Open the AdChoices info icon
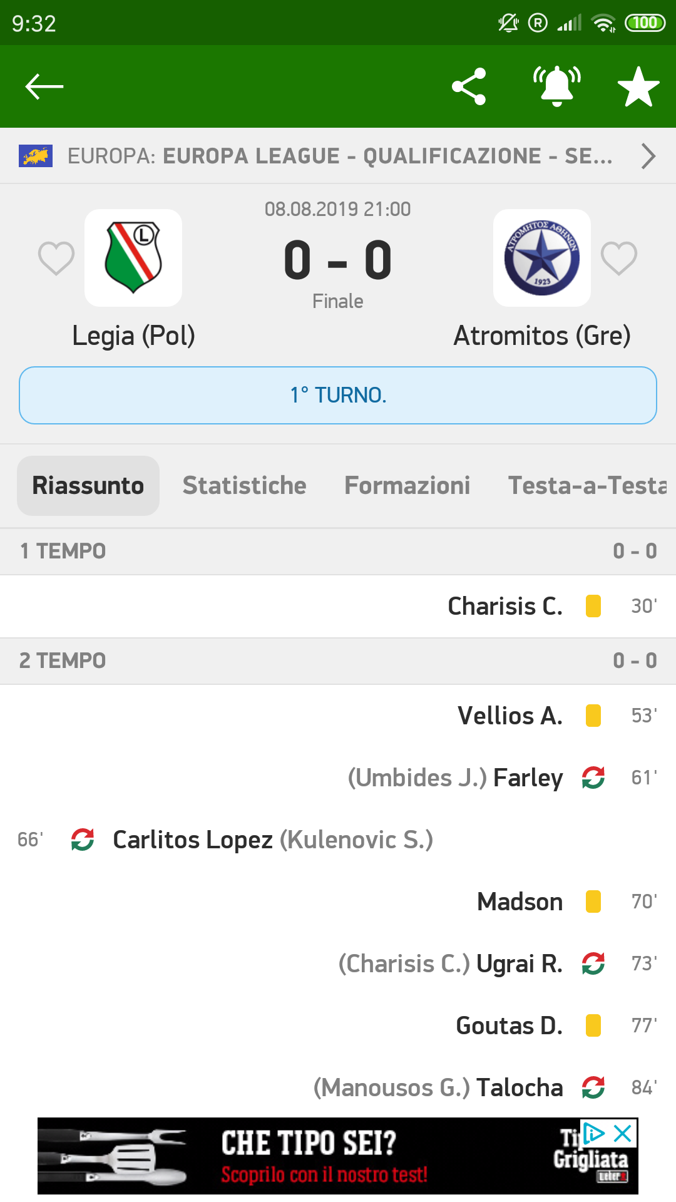The image size is (676, 1202). coord(594,1133)
